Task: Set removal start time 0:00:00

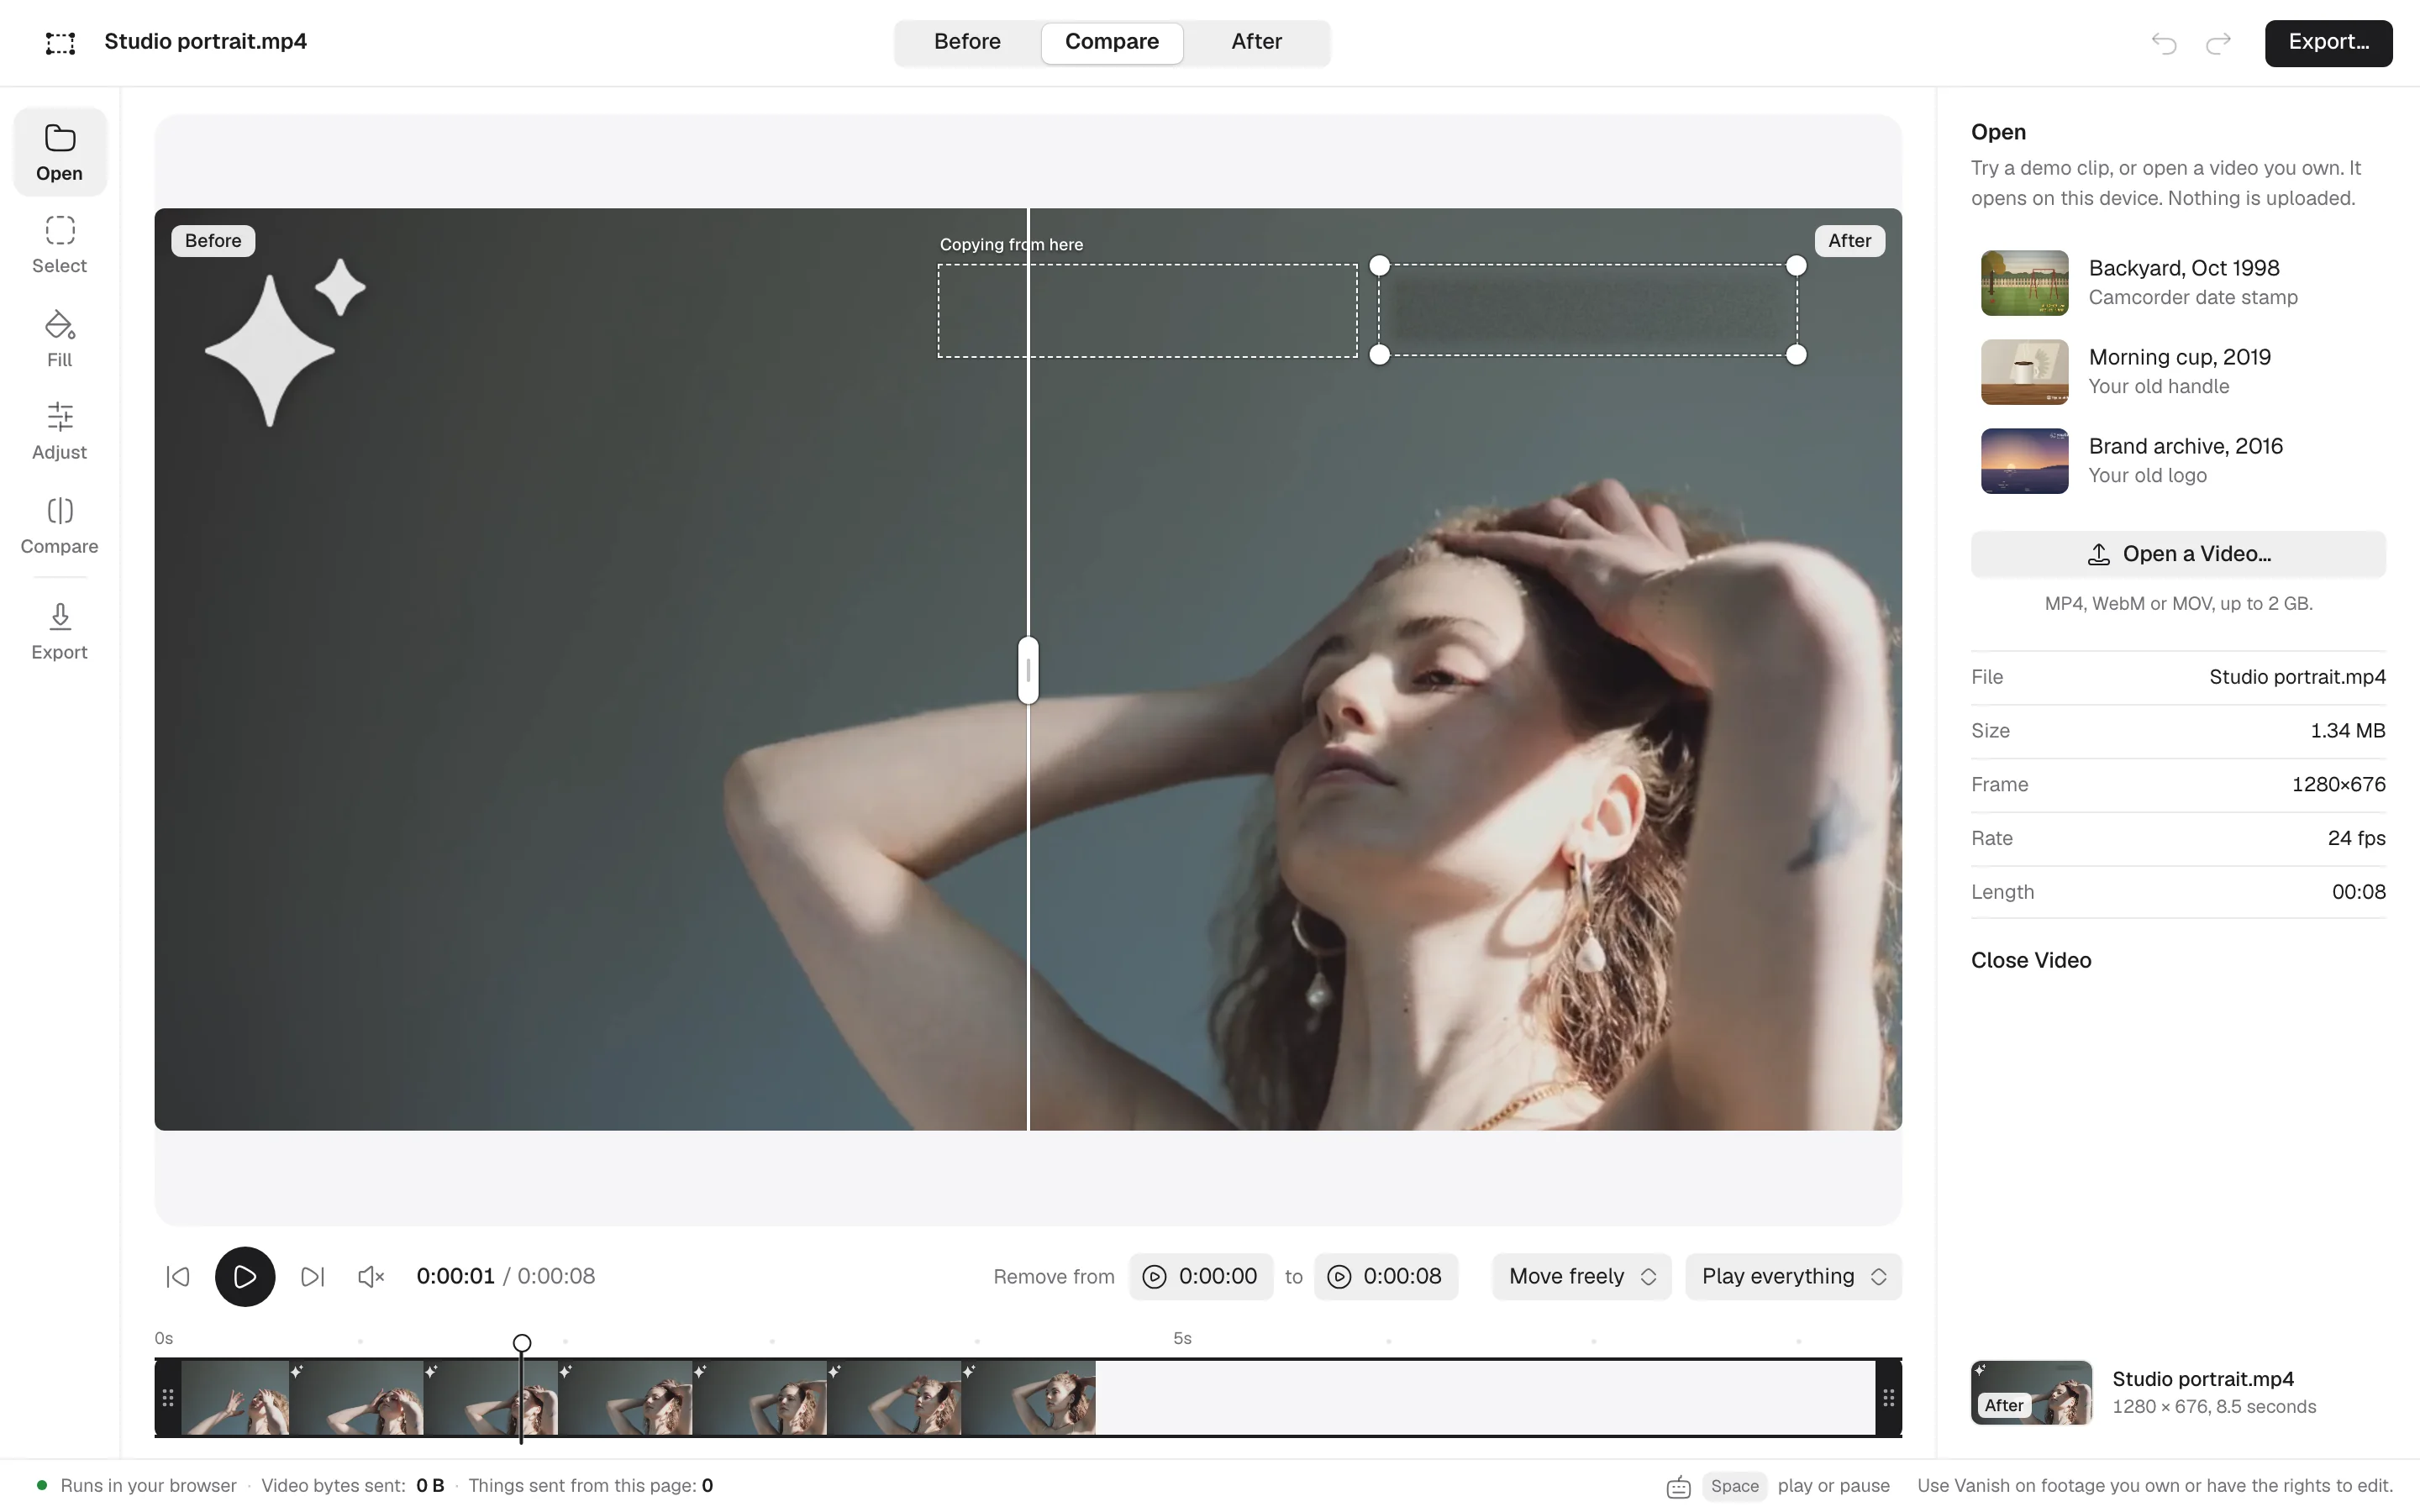Action: point(1201,1276)
